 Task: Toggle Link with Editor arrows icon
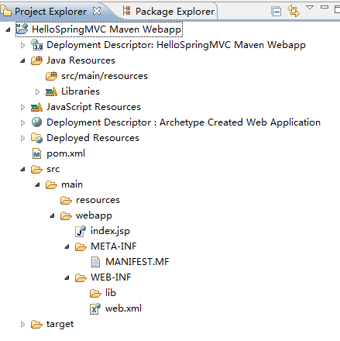(294, 11)
